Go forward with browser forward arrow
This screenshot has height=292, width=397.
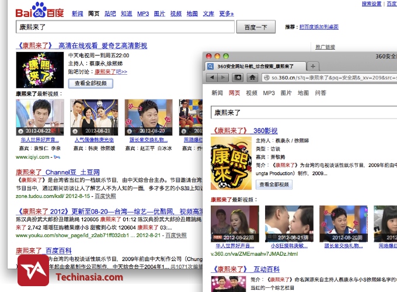click(223, 78)
